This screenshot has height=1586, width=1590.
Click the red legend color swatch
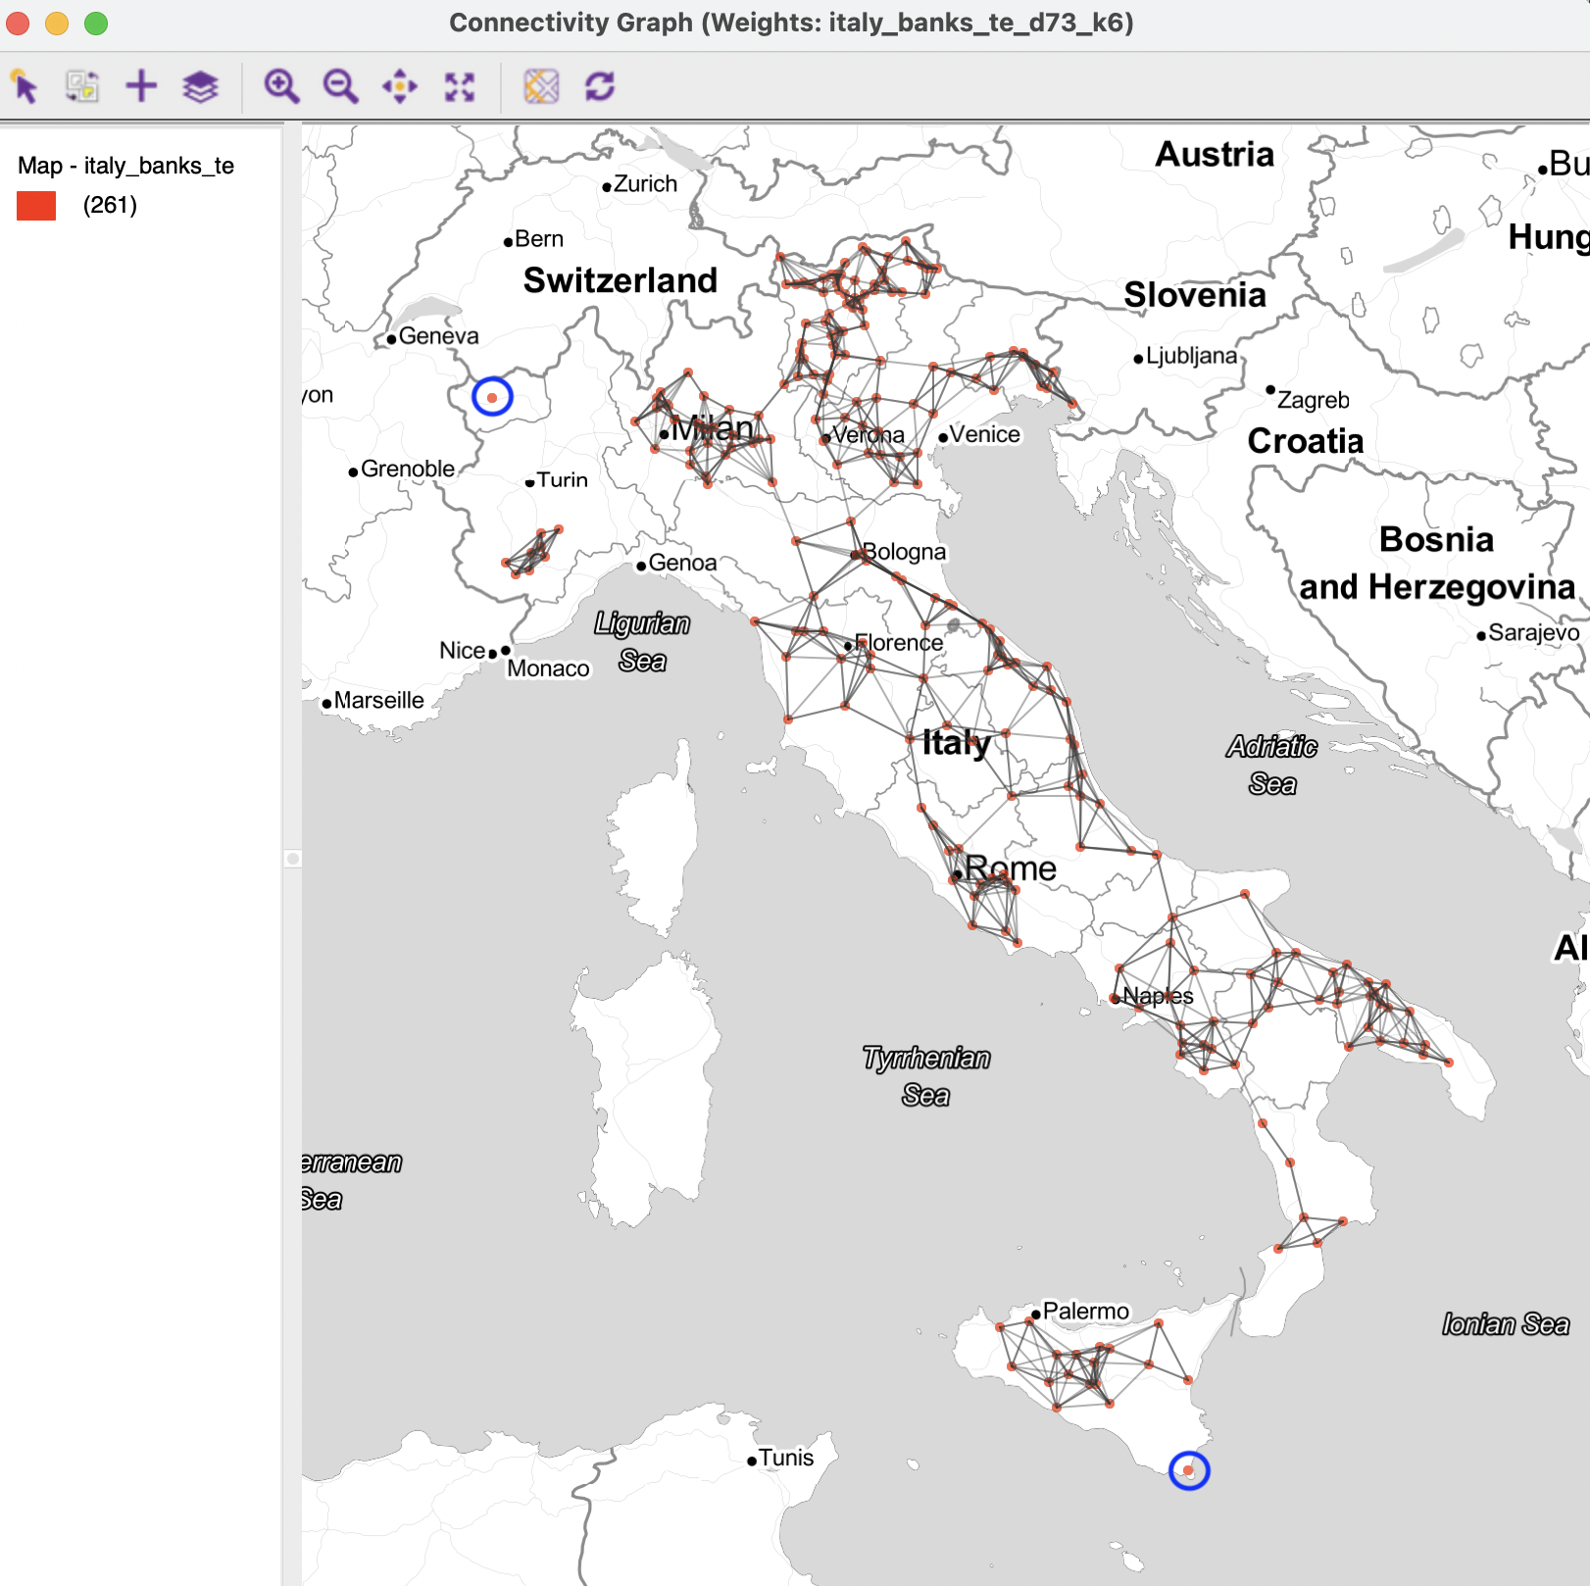[36, 206]
